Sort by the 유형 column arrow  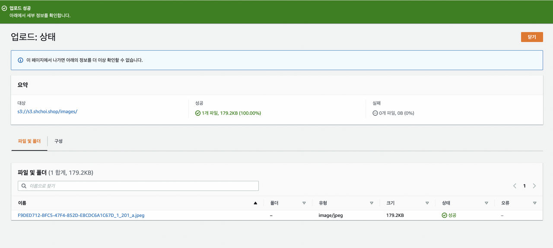[x=372, y=203]
